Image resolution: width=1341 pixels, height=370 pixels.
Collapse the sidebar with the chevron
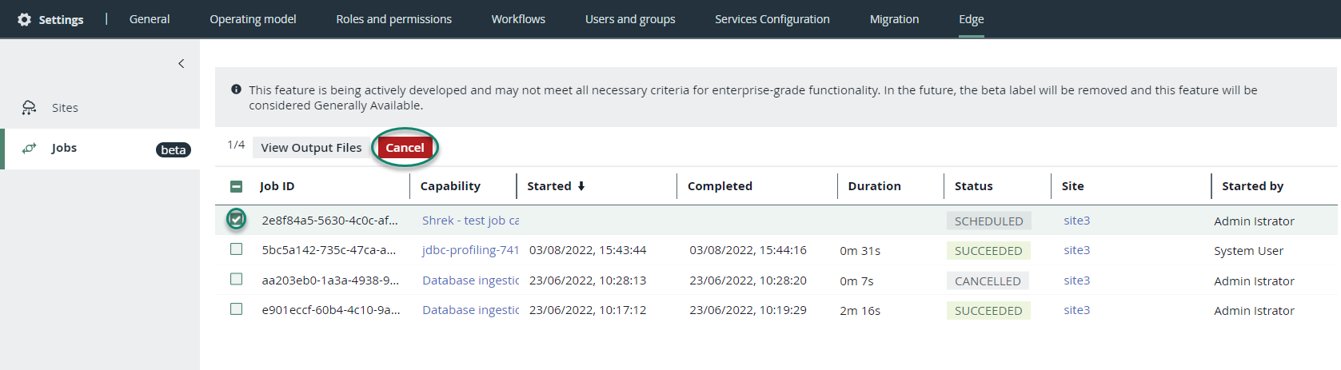pos(182,64)
